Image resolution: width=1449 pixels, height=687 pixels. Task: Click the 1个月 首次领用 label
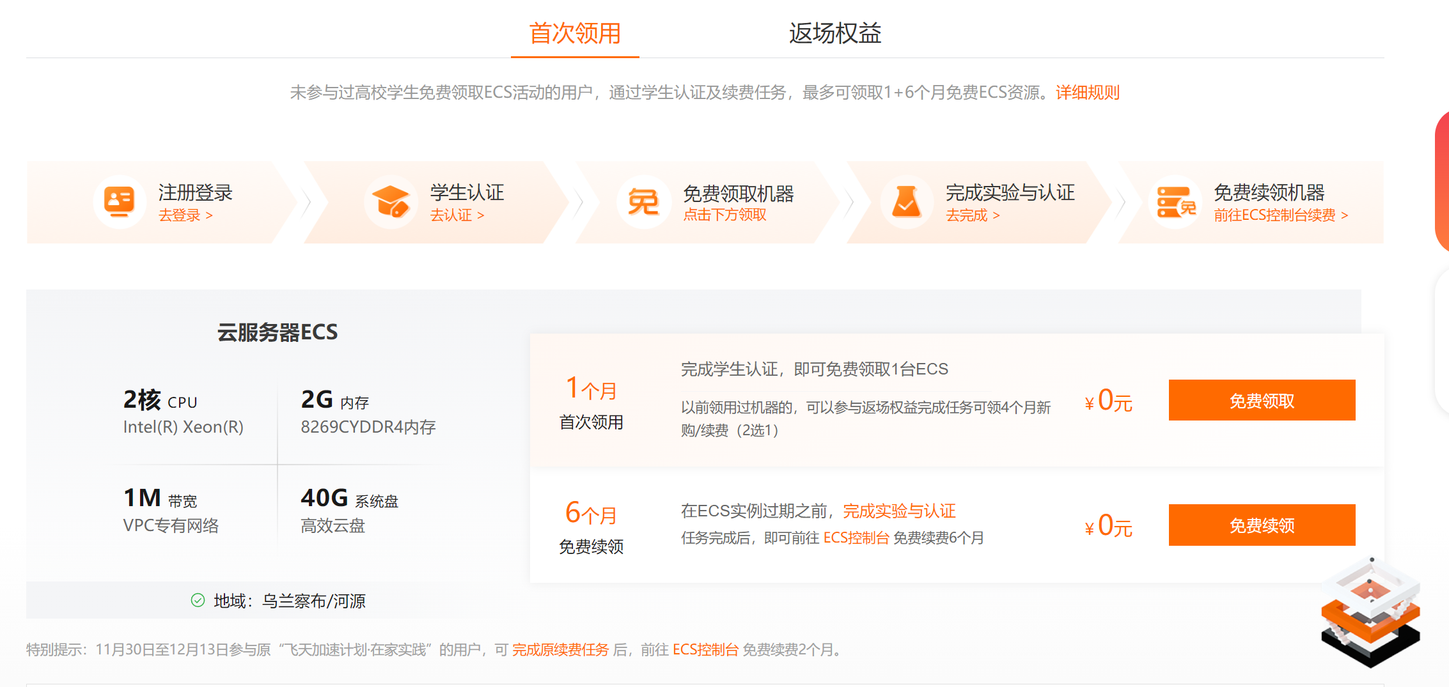pyautogui.click(x=591, y=403)
